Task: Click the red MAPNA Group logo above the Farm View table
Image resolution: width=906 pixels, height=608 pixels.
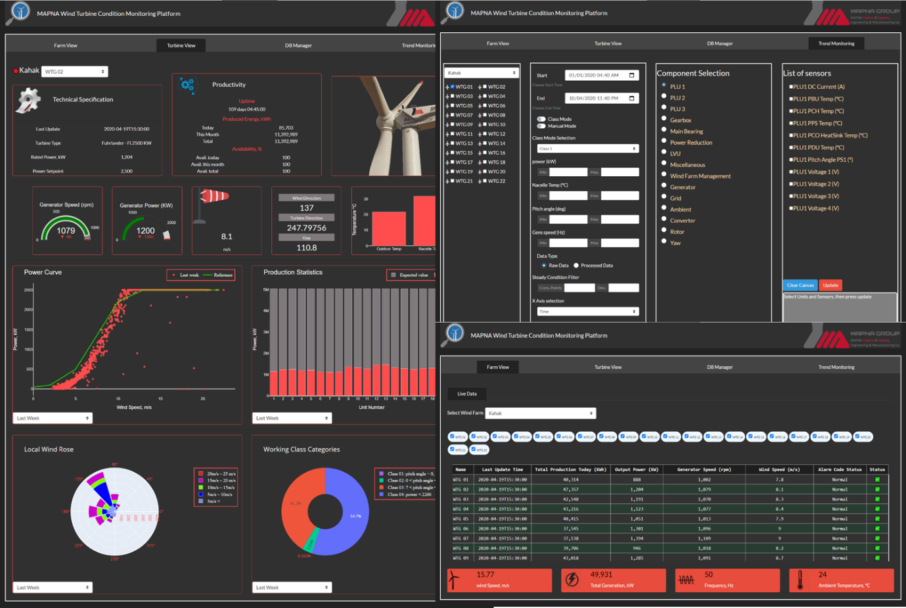Action: tap(852, 337)
